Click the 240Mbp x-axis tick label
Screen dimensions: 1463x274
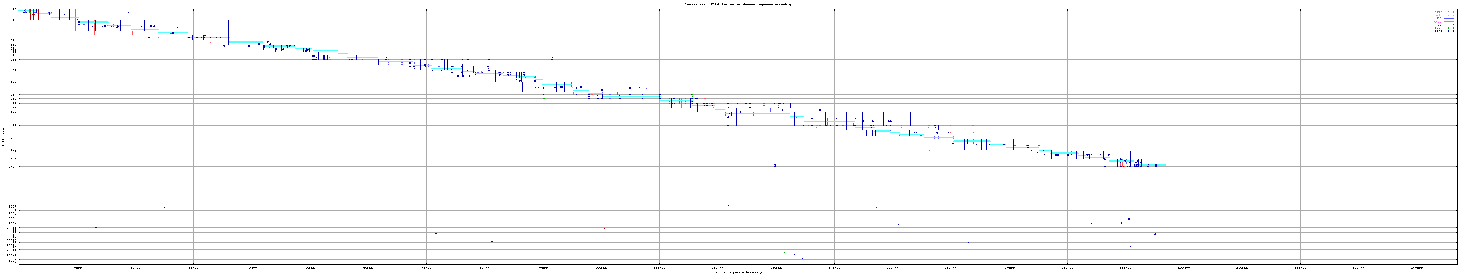pyautogui.click(x=1416, y=267)
